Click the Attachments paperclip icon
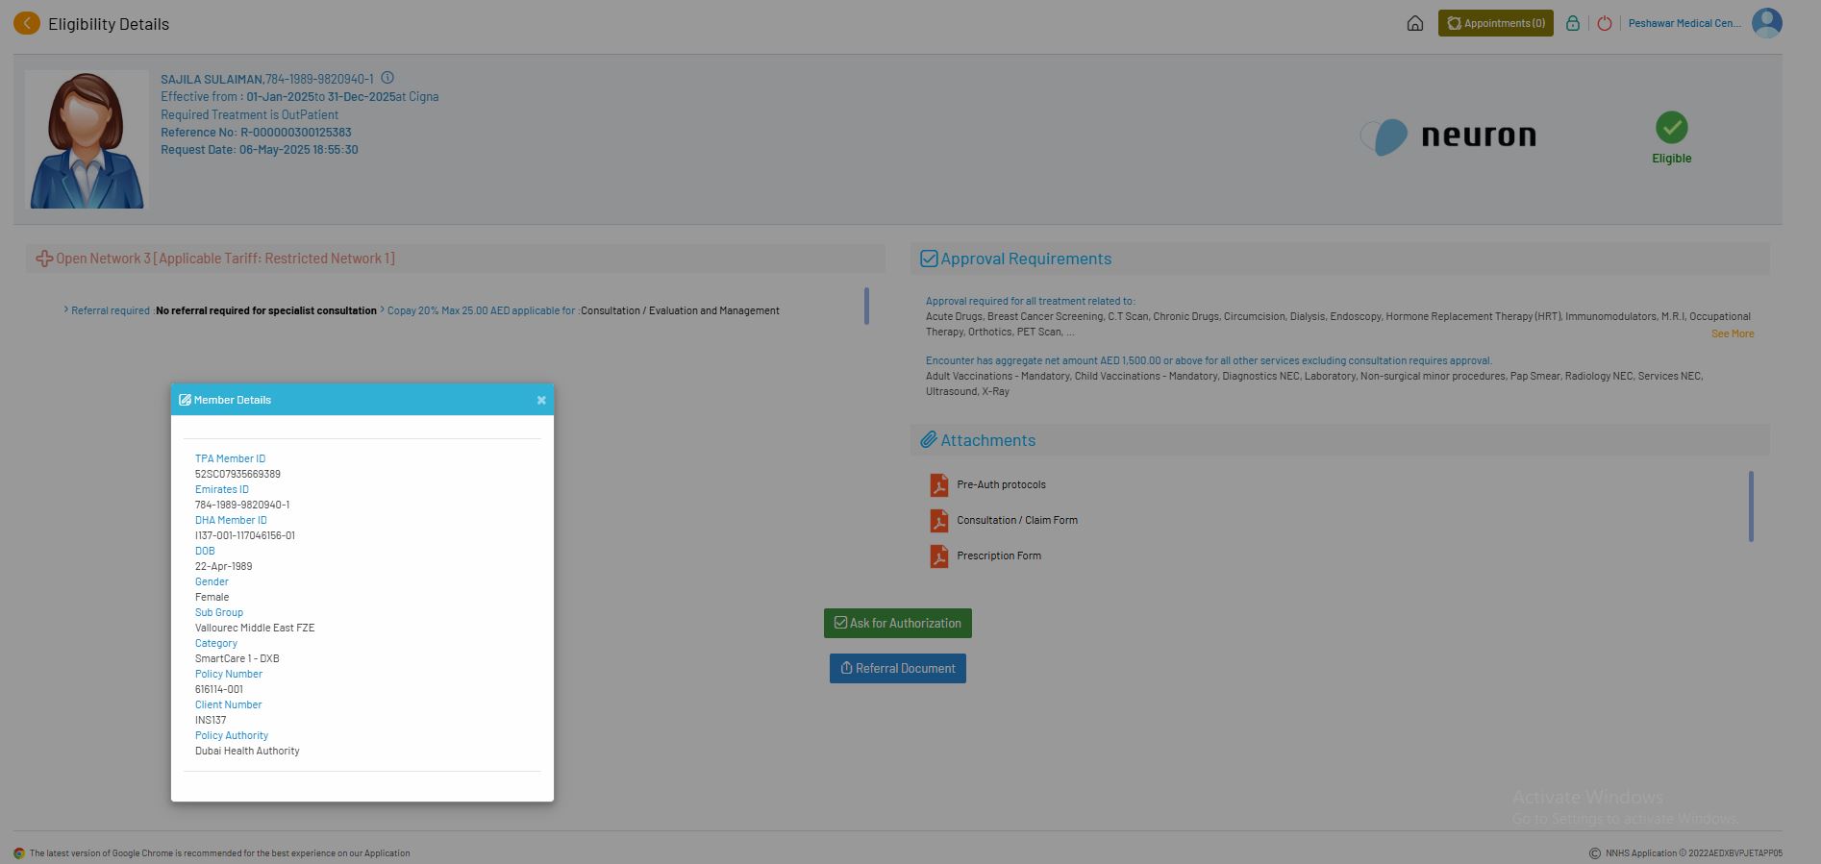1821x864 pixels. 929,440
